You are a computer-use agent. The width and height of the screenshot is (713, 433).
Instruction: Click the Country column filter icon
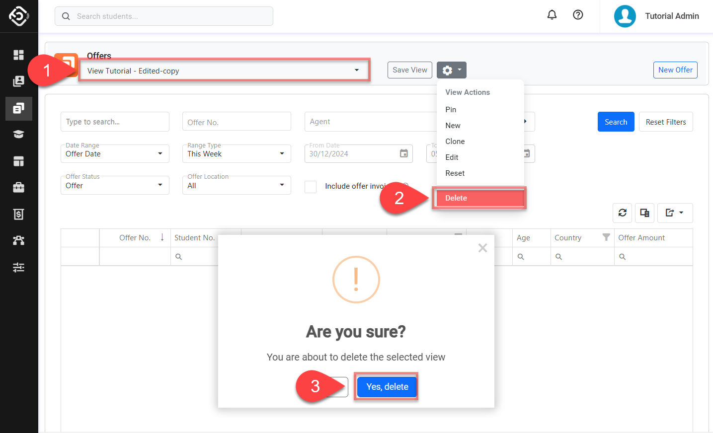pyautogui.click(x=606, y=237)
